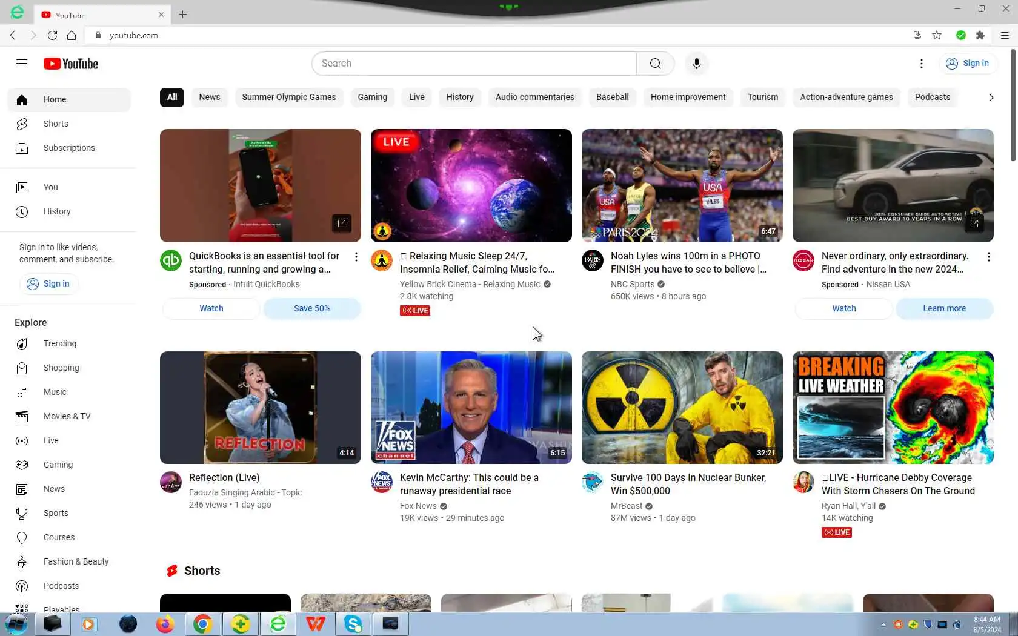The height and width of the screenshot is (636, 1018).
Task: Show hidden system tray icons
Action: (883, 624)
